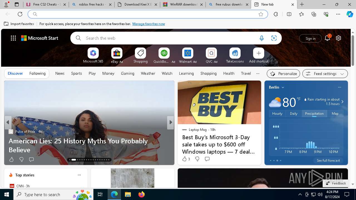The width and height of the screenshot is (356, 200).
Task: Go to previous carousel story arrow
Action: [8, 122]
